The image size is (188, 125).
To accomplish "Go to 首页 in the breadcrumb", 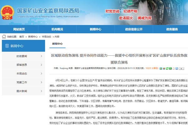I will tap(21, 37).
